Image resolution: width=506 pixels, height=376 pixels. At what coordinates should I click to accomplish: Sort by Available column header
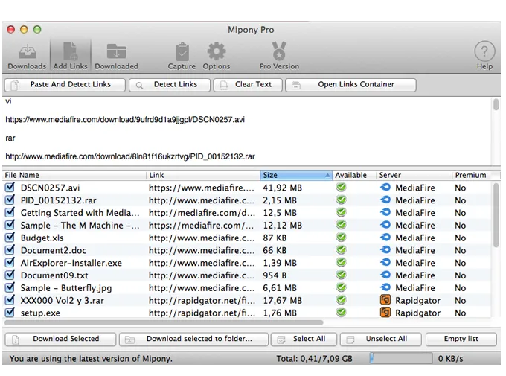[x=354, y=175]
